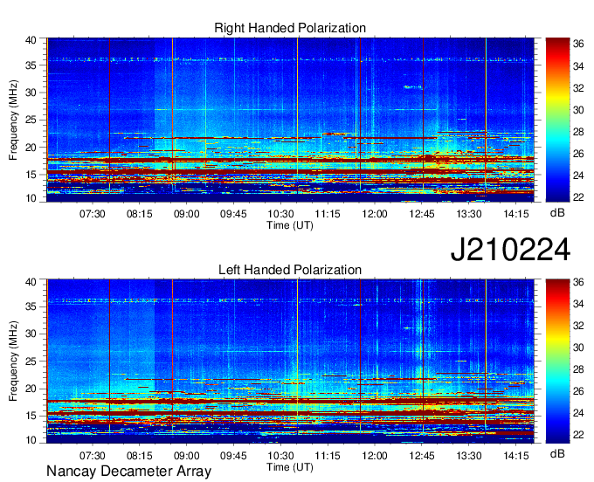Click the "Right Handed Polarization" plot title
Viewport: 594px width, 482px height.
point(290,28)
